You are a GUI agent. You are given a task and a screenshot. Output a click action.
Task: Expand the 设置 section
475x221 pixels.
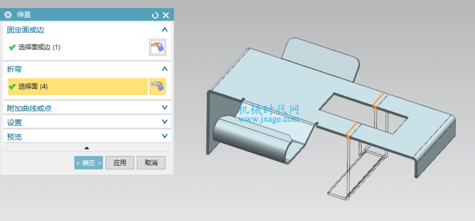[165, 122]
